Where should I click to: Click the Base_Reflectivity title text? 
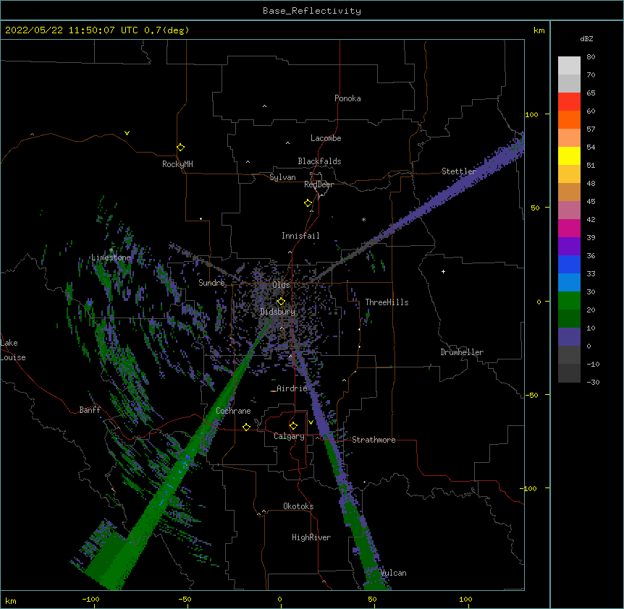(312, 11)
